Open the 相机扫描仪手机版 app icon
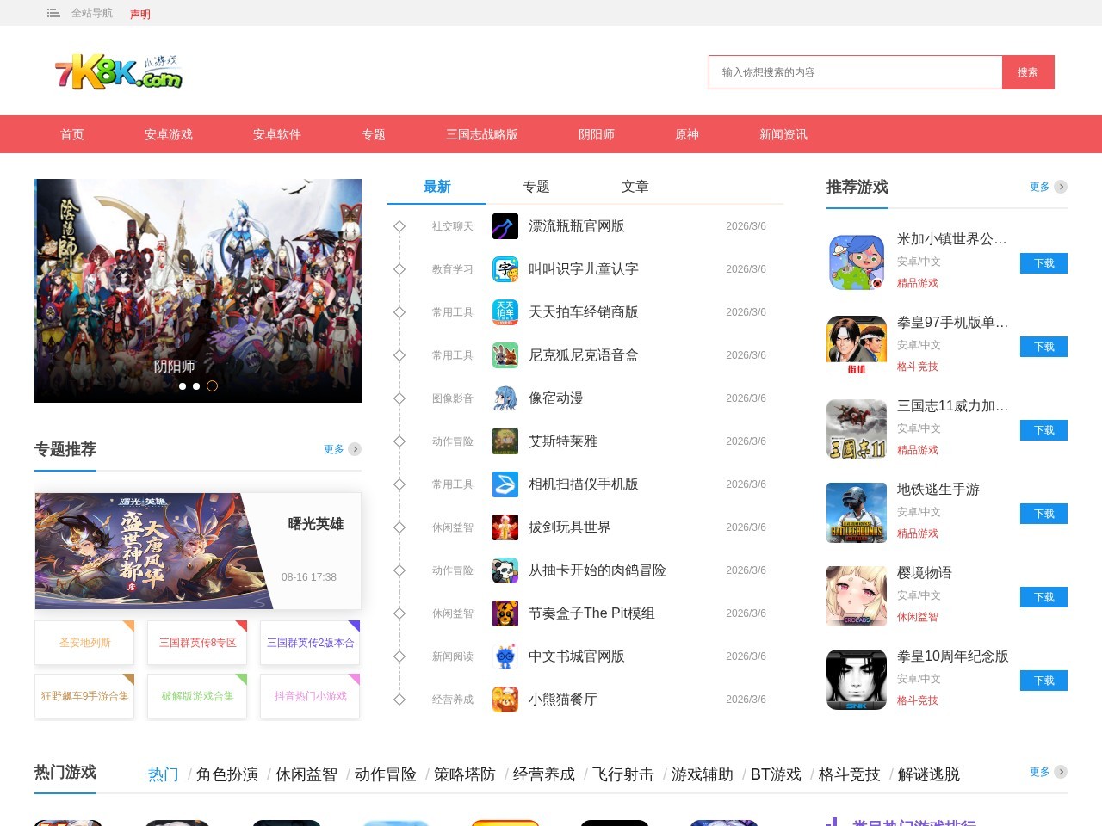 pos(505,484)
